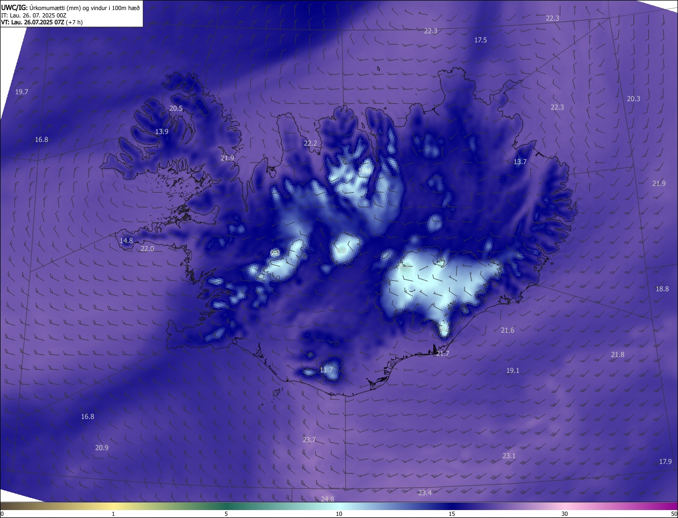Viewport: 678px width, 518px height.
Task: Click the 17.9 value label
Action: point(665,461)
